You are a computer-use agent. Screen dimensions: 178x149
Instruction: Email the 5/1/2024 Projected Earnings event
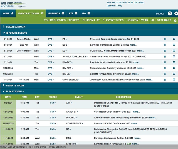[174, 39]
